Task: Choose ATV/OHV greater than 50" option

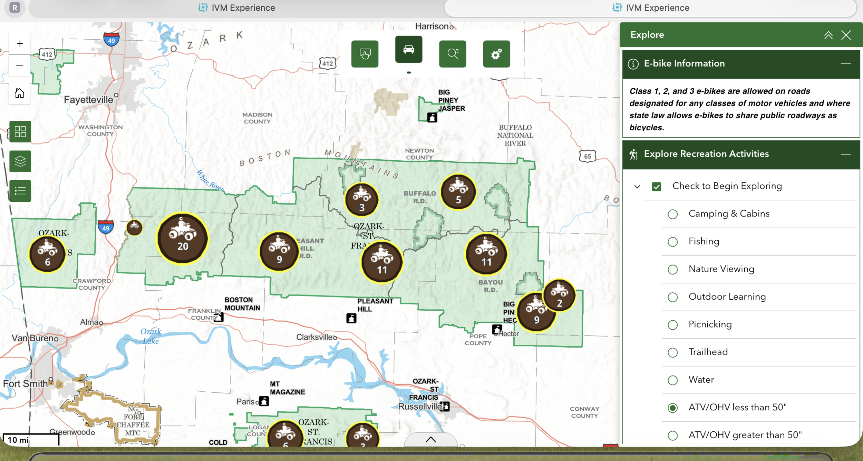Action: point(672,435)
